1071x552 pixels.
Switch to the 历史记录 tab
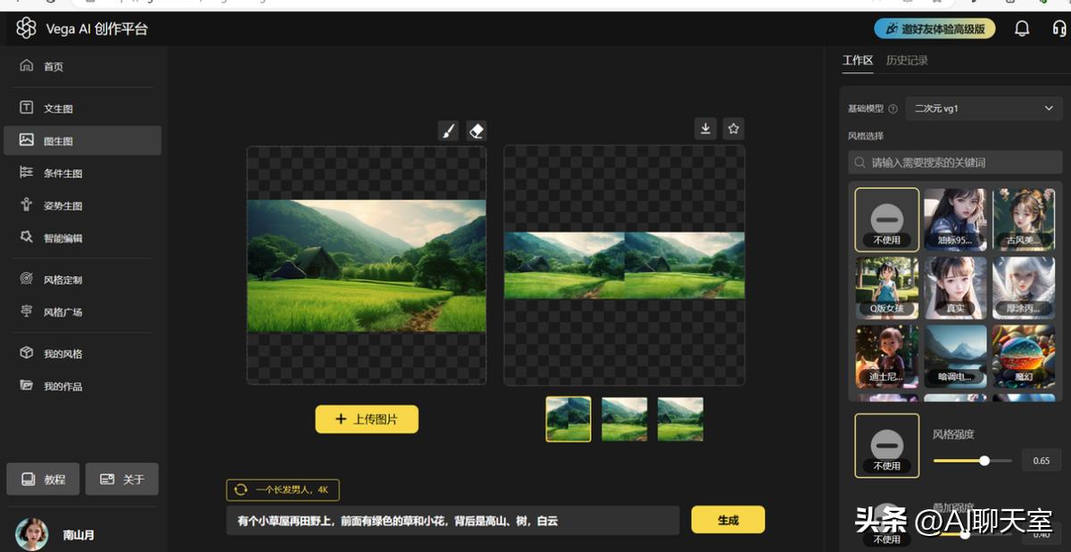tap(906, 61)
